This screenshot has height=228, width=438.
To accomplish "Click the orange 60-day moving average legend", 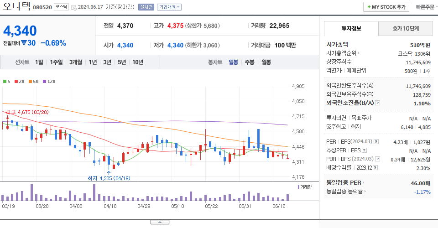I will coord(33,82).
